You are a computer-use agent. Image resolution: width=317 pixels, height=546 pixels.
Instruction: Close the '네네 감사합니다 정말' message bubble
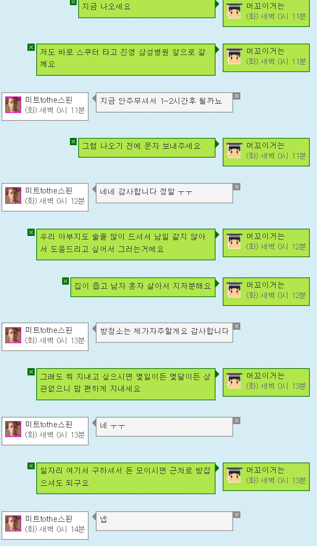click(237, 187)
